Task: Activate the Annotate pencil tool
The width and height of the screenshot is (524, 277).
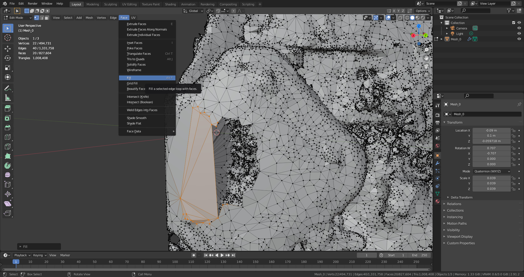Action: pos(8,88)
